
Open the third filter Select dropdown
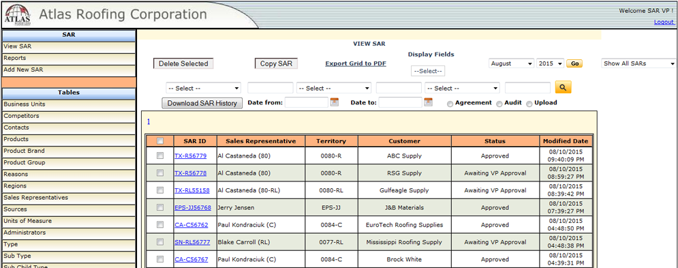point(462,88)
